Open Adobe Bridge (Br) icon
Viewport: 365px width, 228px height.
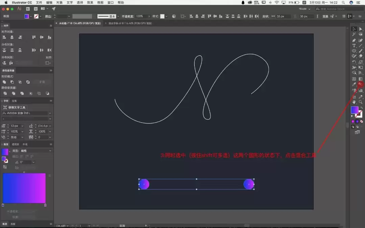tap(28, 9)
